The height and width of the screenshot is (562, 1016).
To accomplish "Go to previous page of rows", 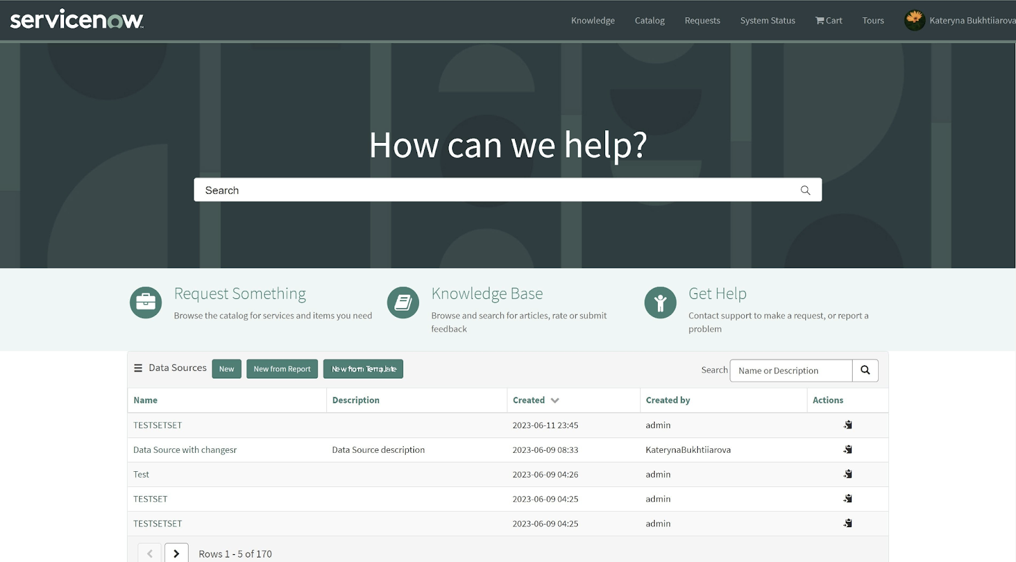I will click(x=150, y=554).
